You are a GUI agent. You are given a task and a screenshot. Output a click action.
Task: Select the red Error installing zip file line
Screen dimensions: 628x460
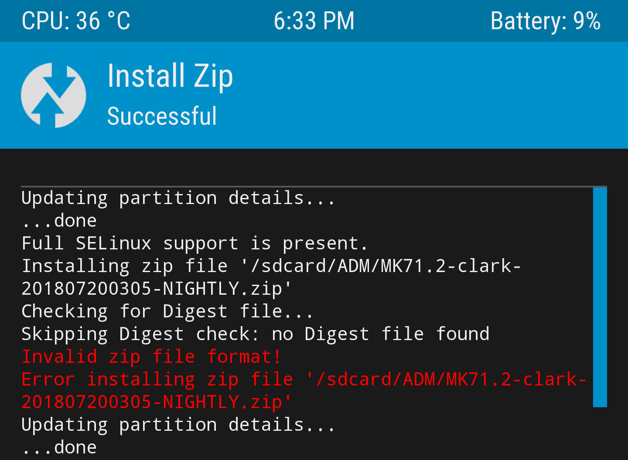coord(304,379)
